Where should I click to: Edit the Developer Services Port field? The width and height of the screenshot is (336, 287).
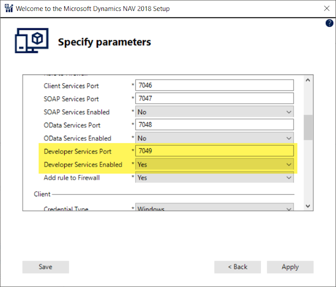(x=215, y=151)
